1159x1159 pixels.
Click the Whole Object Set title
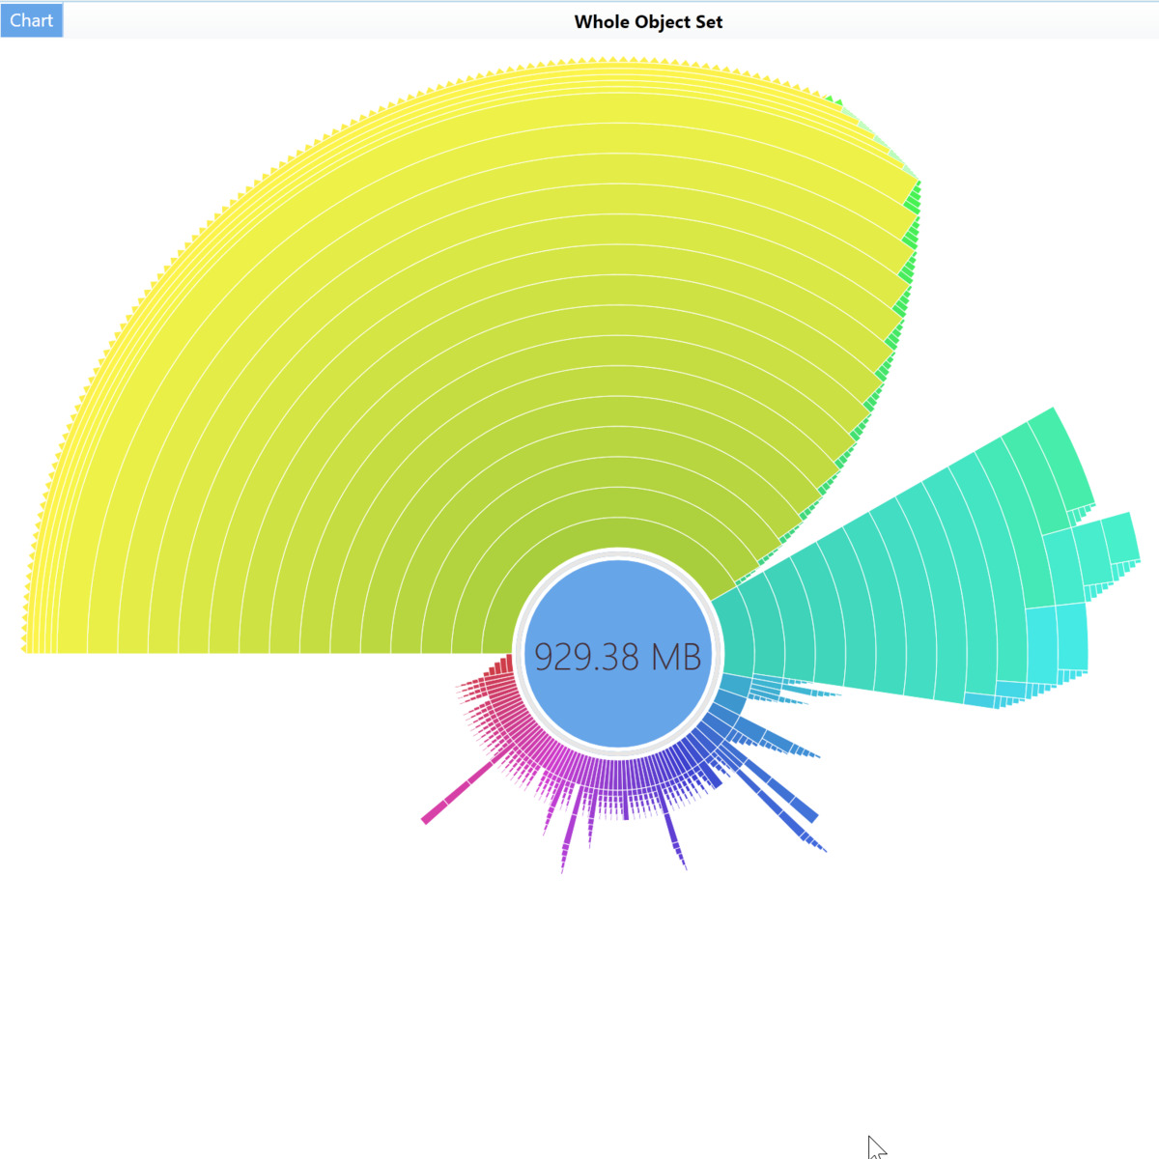tap(648, 21)
